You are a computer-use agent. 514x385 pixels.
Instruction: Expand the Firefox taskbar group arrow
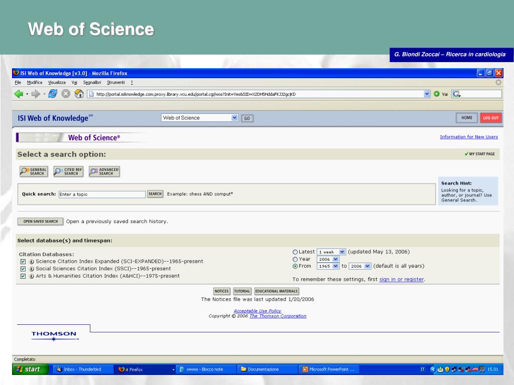click(173, 369)
